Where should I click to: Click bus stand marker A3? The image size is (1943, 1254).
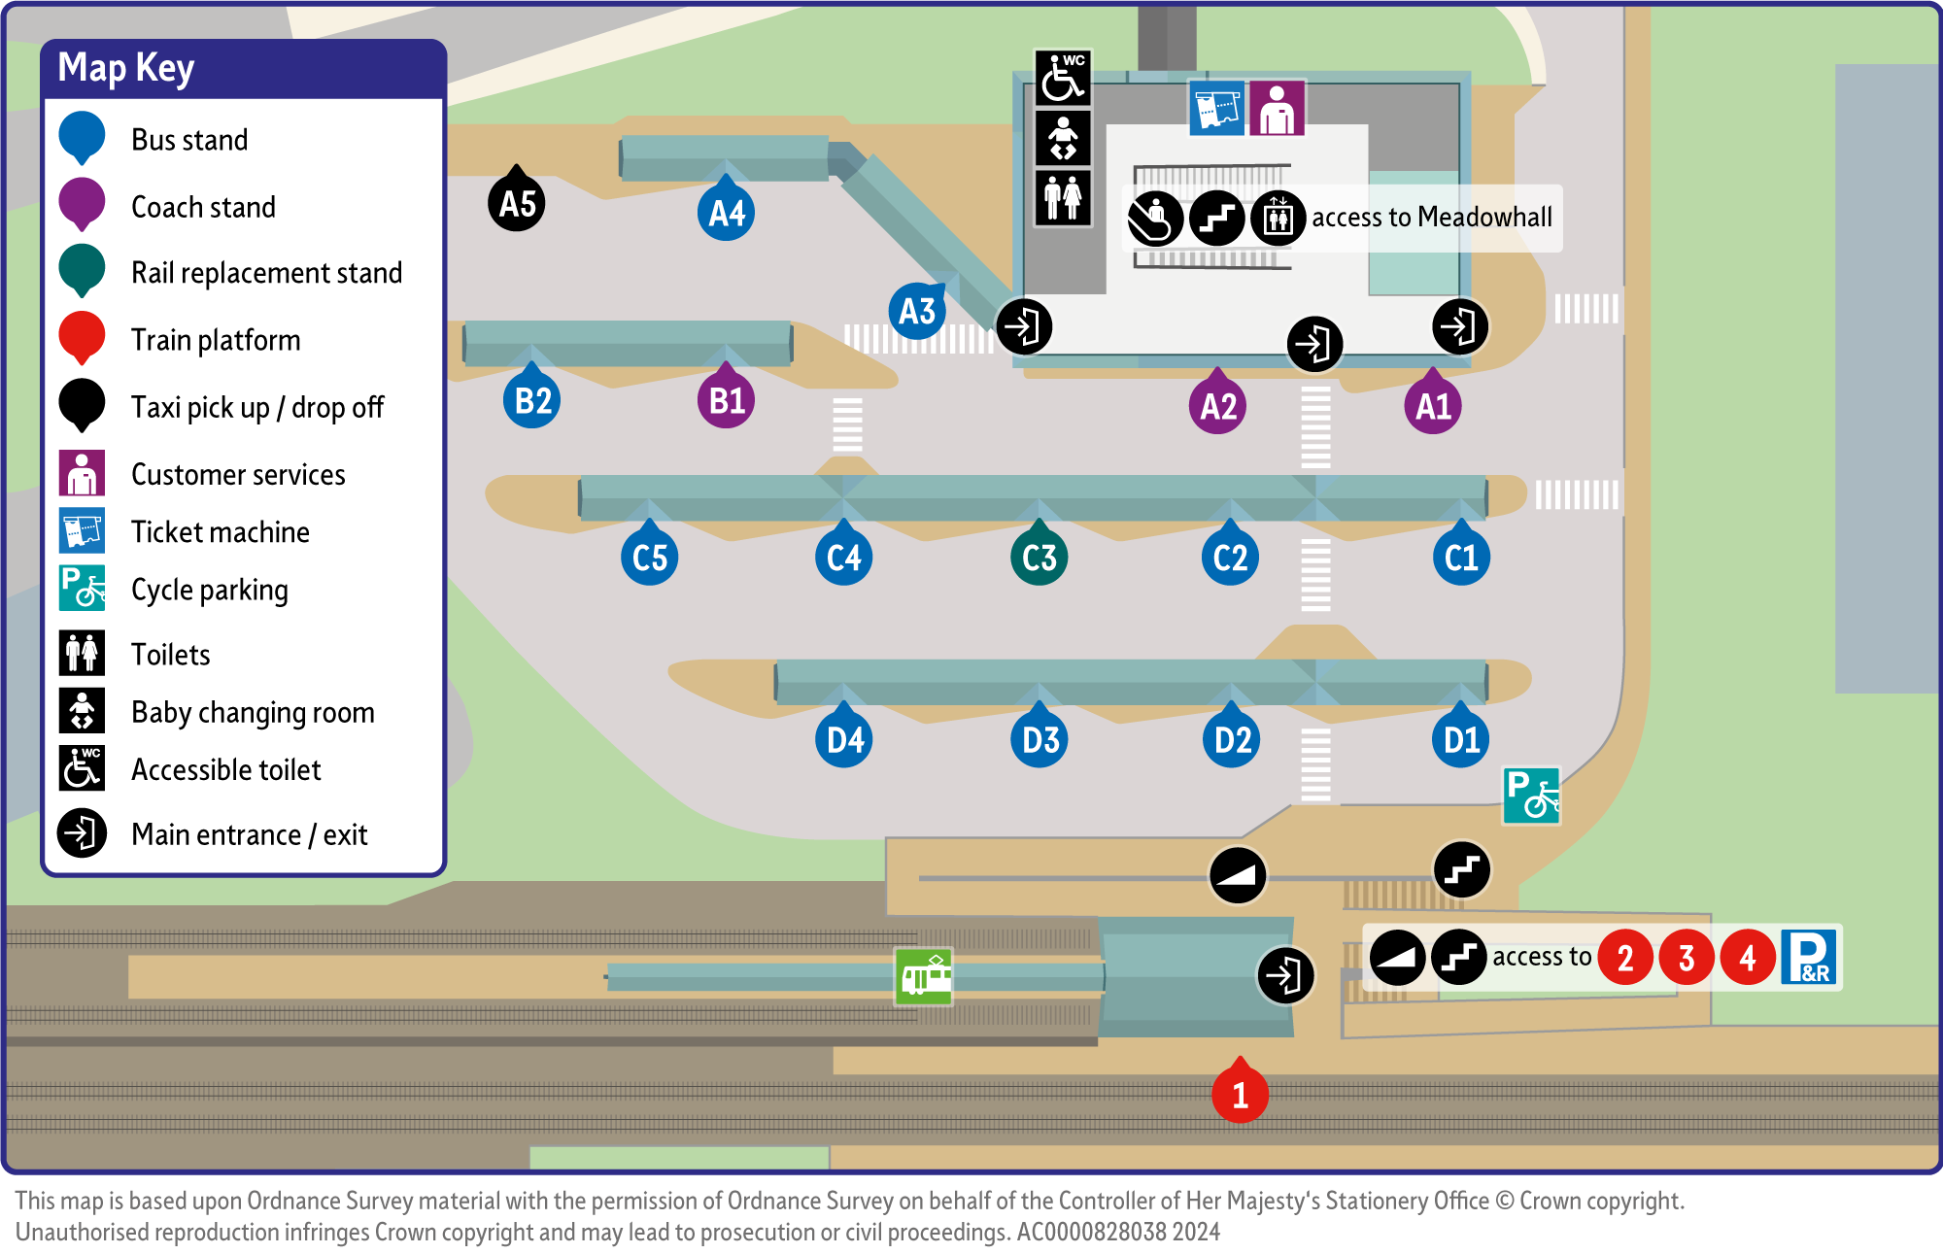pos(917,310)
